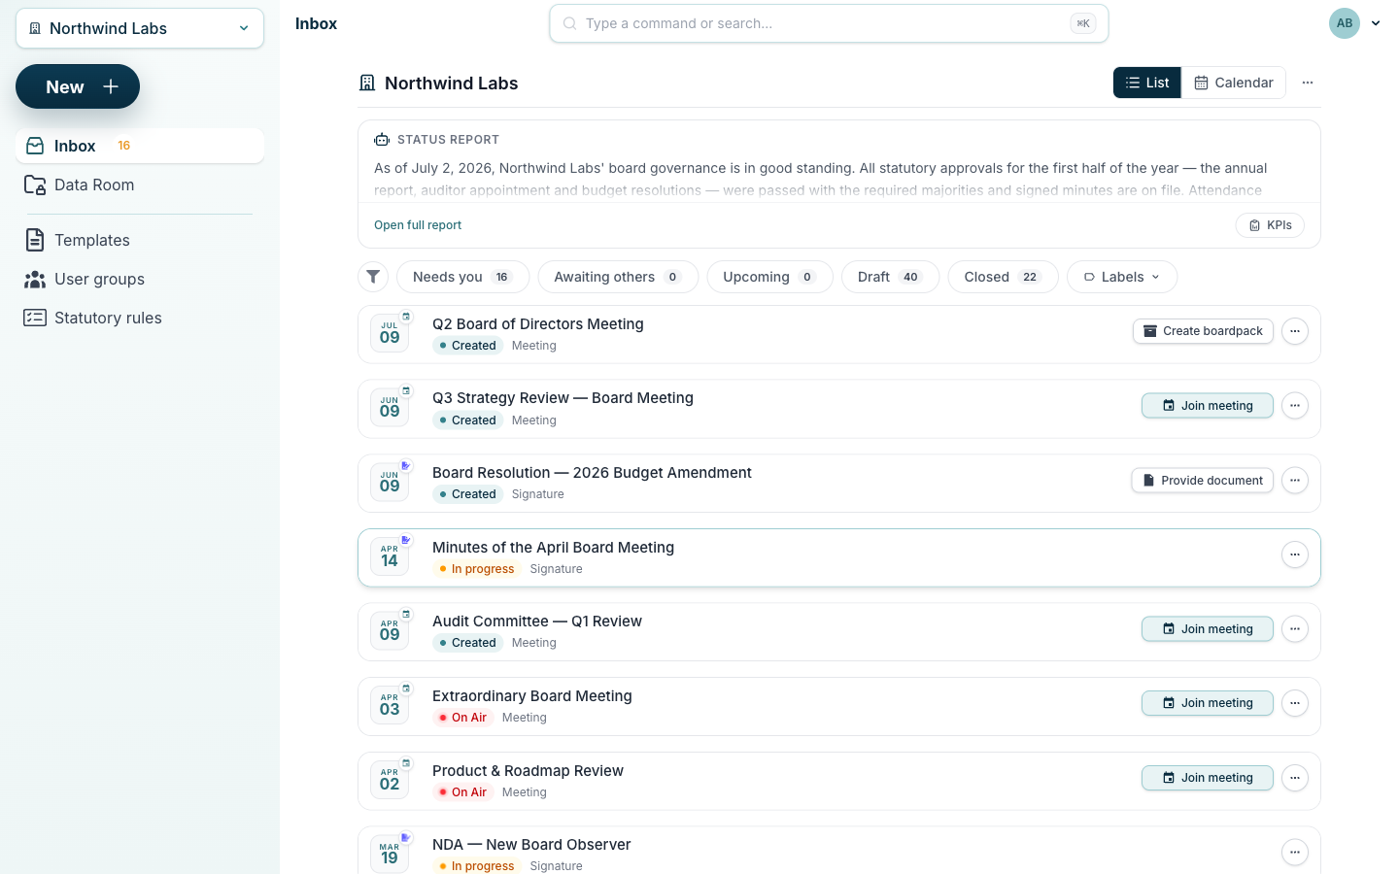Open Inbox in the sidebar
The height and width of the screenshot is (874, 1399).
pos(140,146)
